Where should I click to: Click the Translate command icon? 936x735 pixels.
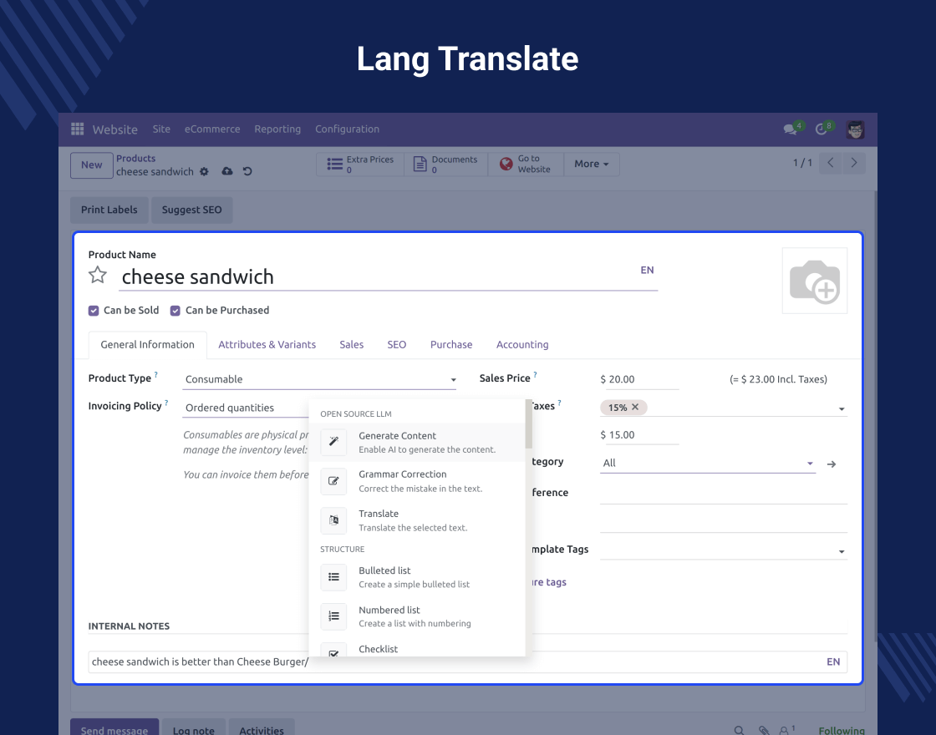click(x=333, y=520)
